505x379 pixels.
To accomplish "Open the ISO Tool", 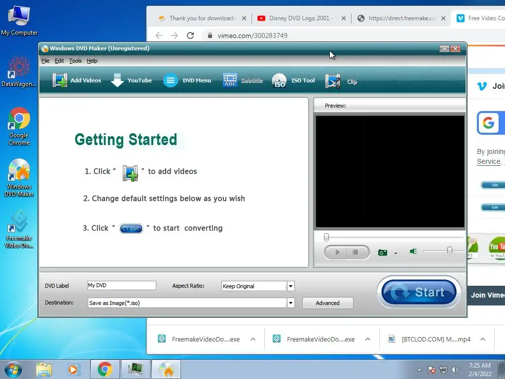I will [293, 80].
